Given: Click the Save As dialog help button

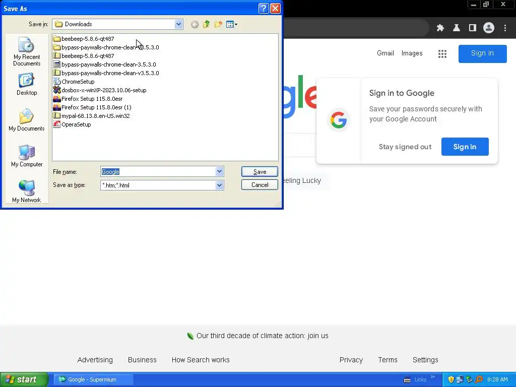Looking at the screenshot, I should point(264,8).
